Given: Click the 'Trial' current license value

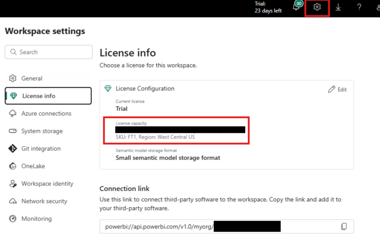Looking at the screenshot, I should (121, 109).
